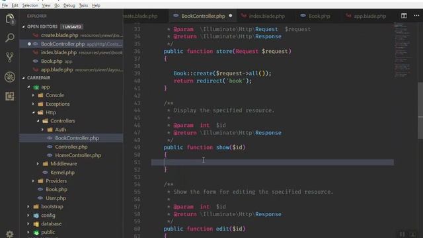Expand the config folder
This screenshot has width=423, height=238.
coord(28,216)
